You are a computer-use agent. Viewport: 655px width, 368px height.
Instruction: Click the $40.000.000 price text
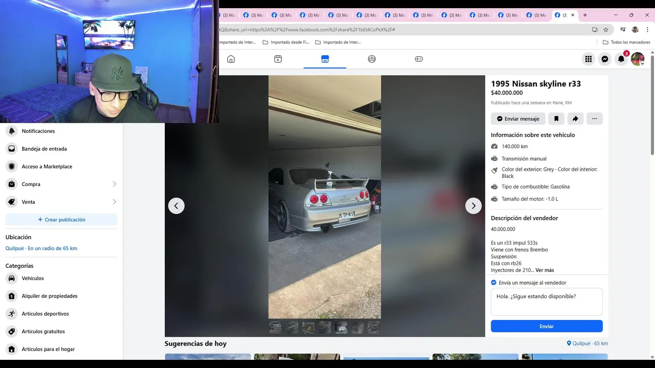pyautogui.click(x=507, y=93)
